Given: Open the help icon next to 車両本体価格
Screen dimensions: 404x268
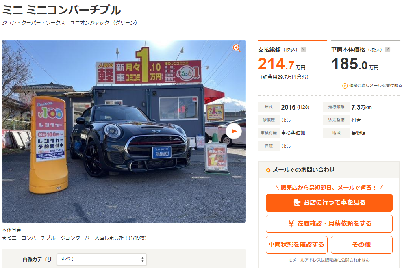Looking at the screenshot, I should [x=387, y=49].
